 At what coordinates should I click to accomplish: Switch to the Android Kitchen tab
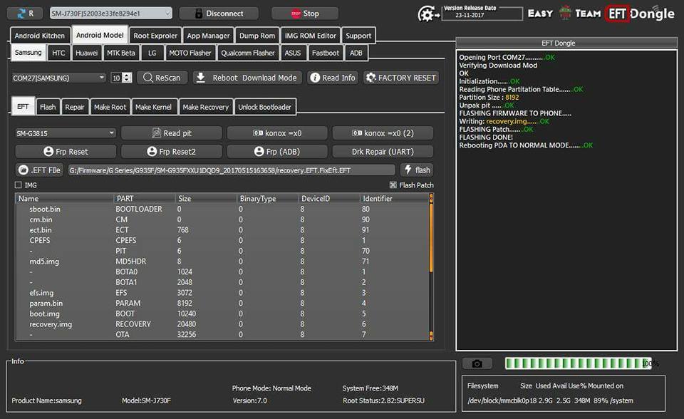40,36
